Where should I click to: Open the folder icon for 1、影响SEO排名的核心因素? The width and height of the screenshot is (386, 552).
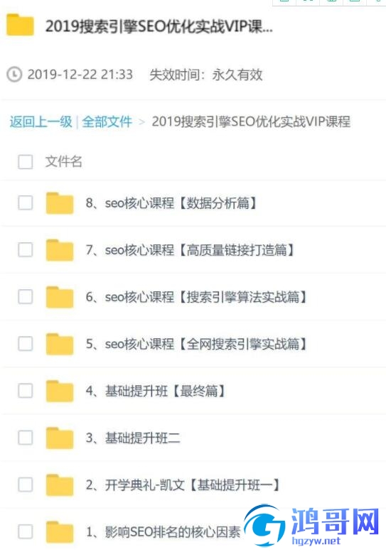tap(60, 532)
